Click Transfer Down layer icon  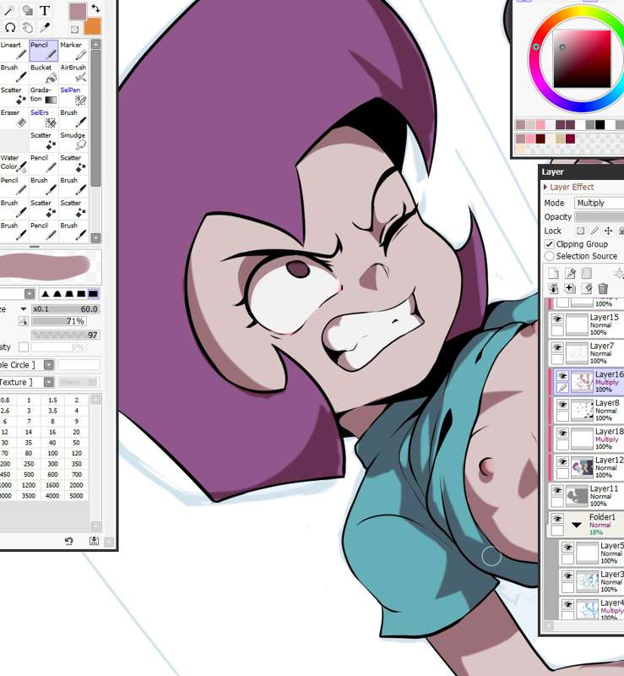coord(553,288)
